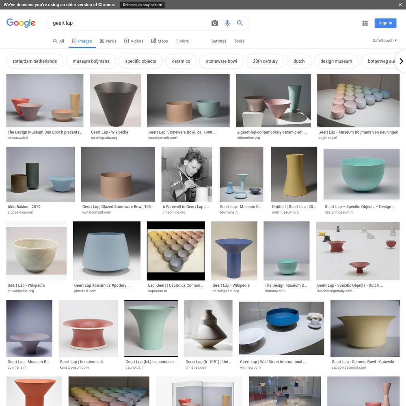Switch to the Maps tab

160,41
